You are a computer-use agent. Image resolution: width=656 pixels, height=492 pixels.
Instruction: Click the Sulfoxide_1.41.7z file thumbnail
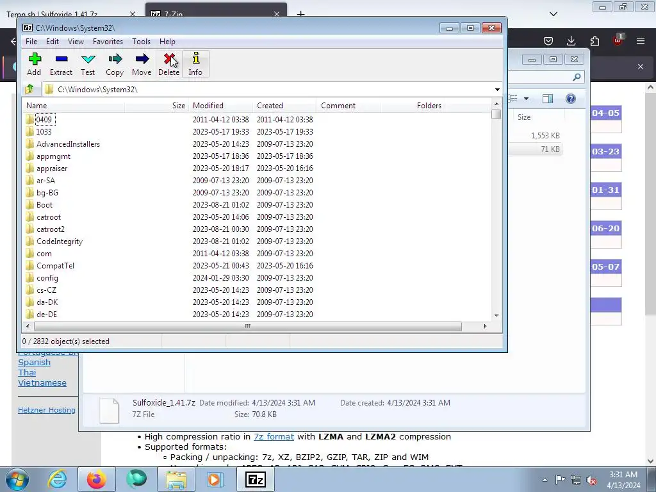[x=109, y=410]
